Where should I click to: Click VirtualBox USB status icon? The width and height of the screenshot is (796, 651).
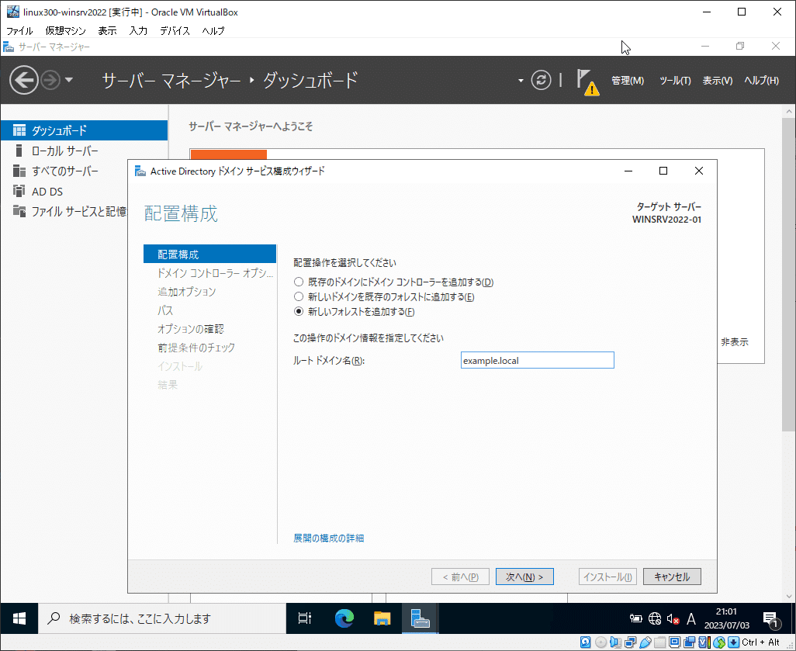click(x=645, y=642)
